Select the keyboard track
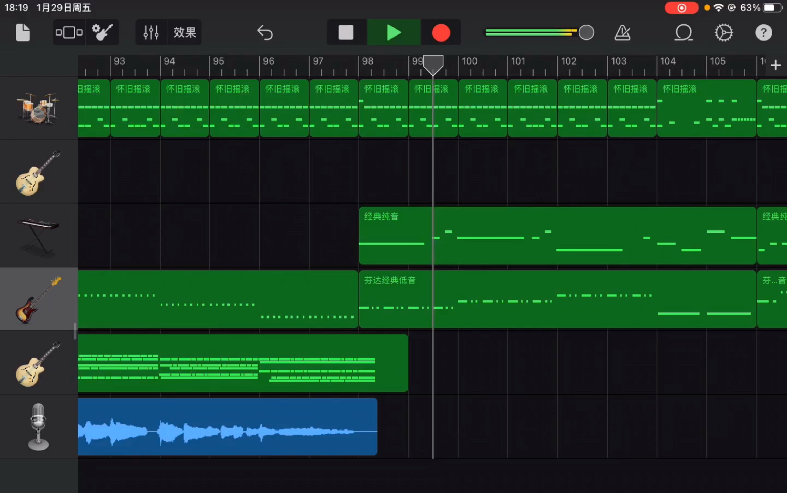 tap(39, 236)
